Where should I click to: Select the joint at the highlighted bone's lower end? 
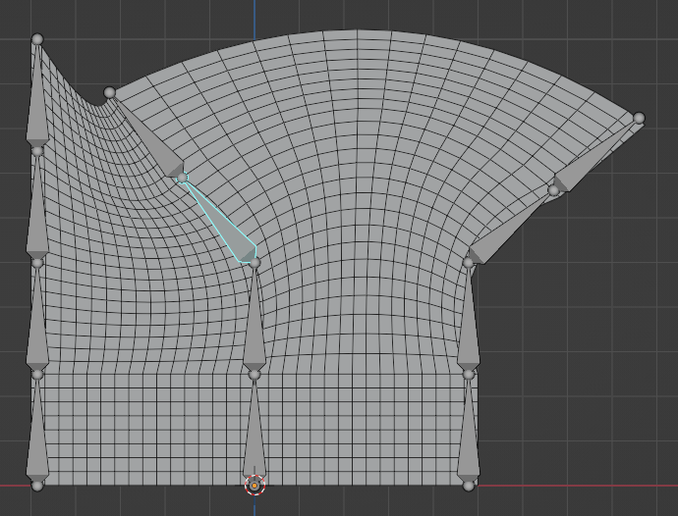click(254, 263)
